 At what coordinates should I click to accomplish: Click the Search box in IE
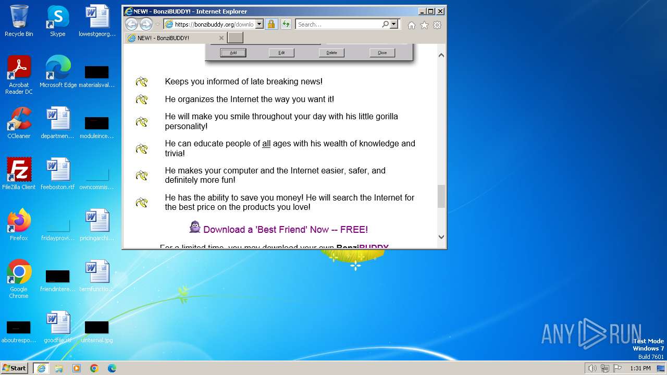339,24
